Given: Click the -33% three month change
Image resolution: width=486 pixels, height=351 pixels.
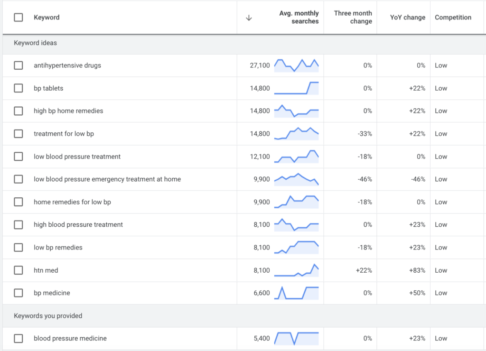Looking at the screenshot, I should 365,134.
